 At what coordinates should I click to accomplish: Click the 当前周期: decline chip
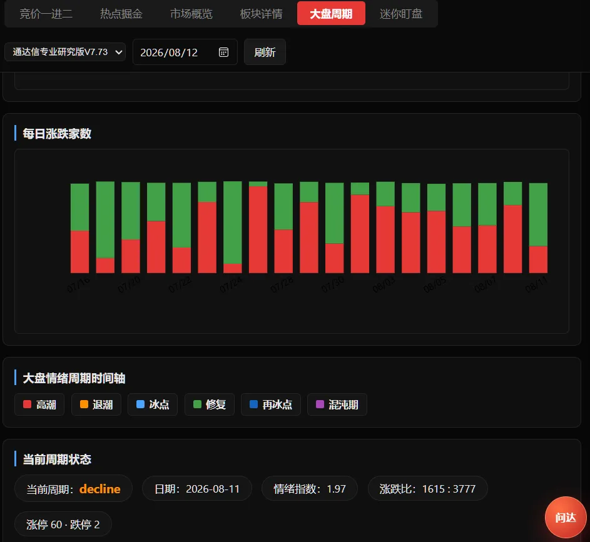pos(73,489)
